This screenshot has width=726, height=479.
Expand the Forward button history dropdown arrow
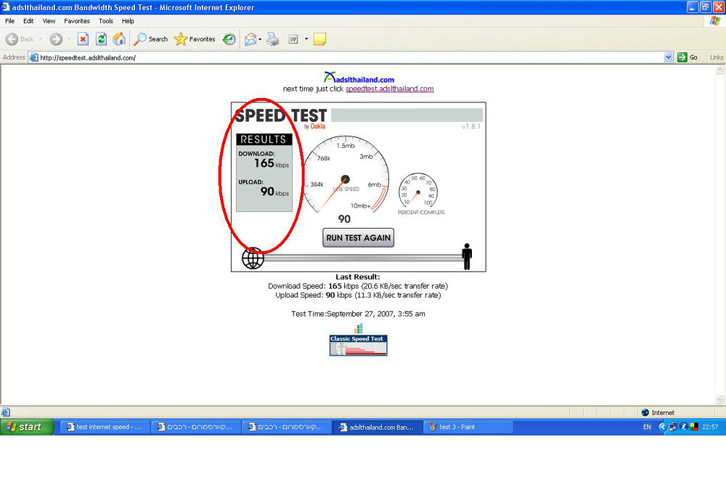tap(69, 39)
